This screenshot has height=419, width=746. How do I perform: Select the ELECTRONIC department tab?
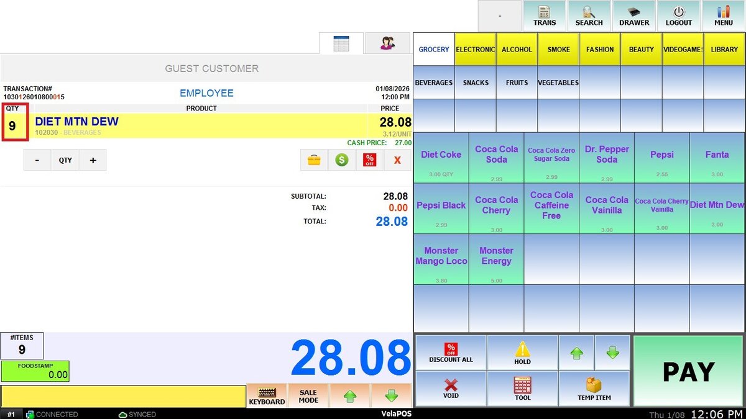coord(475,50)
